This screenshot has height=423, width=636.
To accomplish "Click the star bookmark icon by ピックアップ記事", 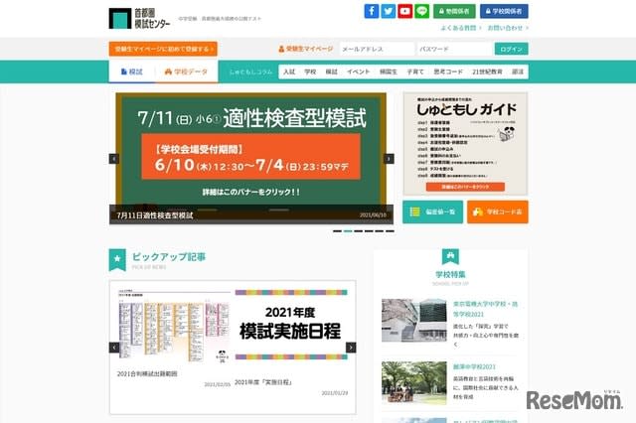I will click(117, 259).
